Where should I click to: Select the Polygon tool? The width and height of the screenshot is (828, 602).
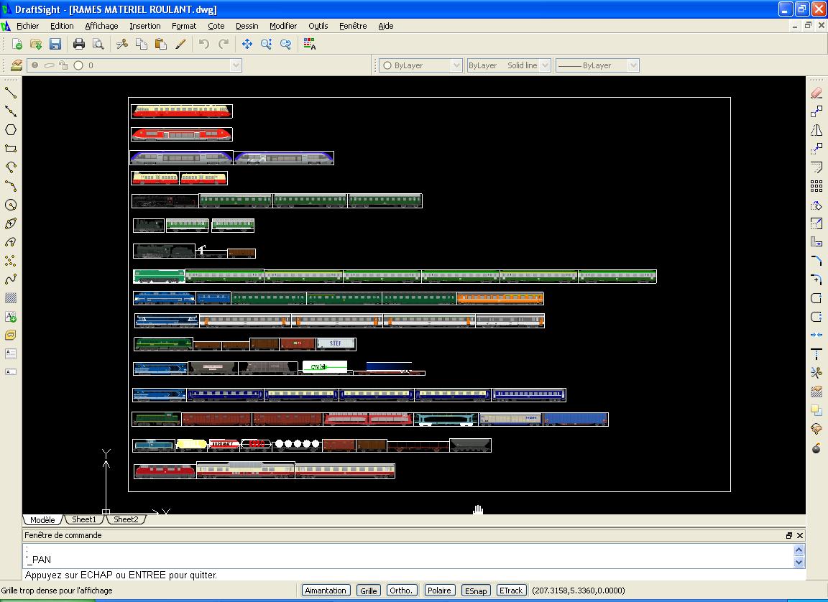[11, 130]
